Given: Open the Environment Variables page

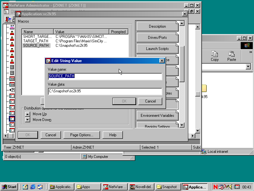Looking at the screenshot, I should click(157, 116).
